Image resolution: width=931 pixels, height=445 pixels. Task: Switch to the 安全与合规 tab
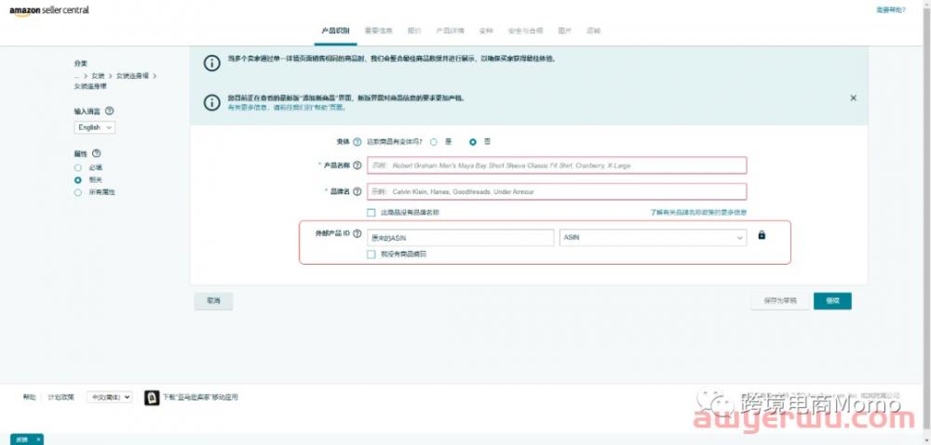click(x=525, y=31)
